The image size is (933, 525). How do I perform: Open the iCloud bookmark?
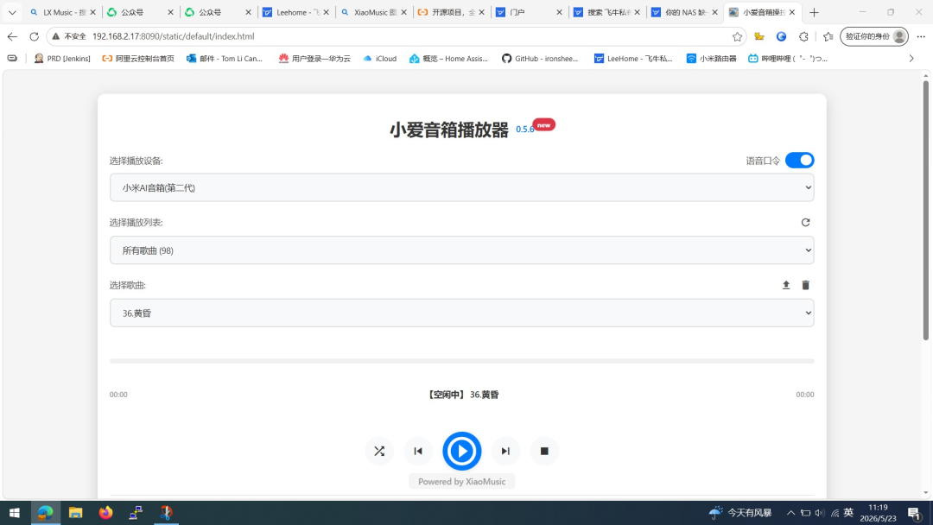[x=379, y=58]
